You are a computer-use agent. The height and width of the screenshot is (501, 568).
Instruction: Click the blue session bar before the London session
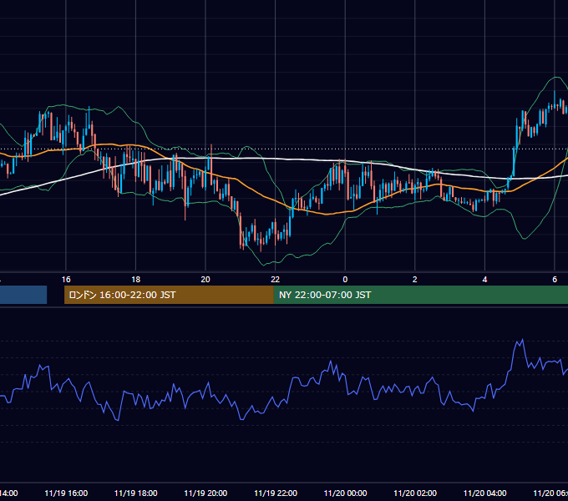pyautogui.click(x=23, y=295)
